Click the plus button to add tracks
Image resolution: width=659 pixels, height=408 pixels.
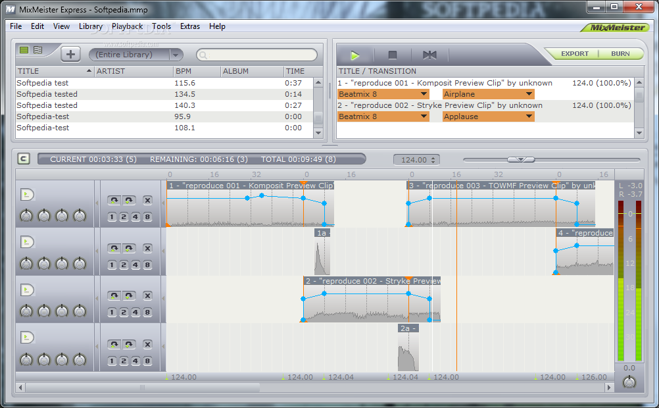point(70,54)
